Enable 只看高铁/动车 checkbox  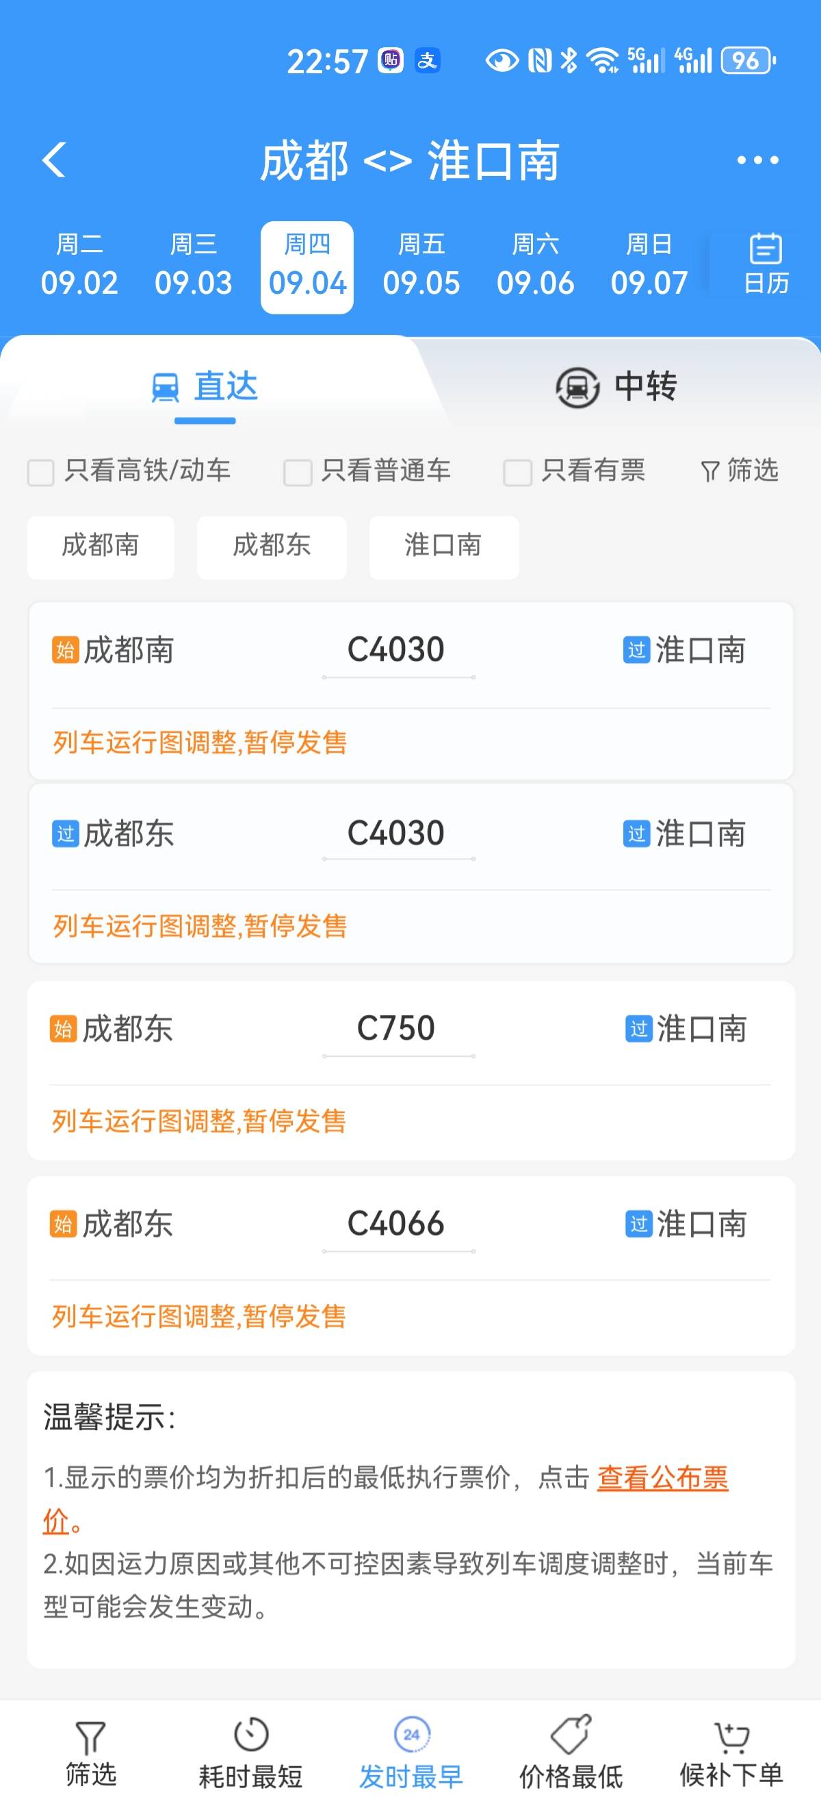[x=40, y=473]
